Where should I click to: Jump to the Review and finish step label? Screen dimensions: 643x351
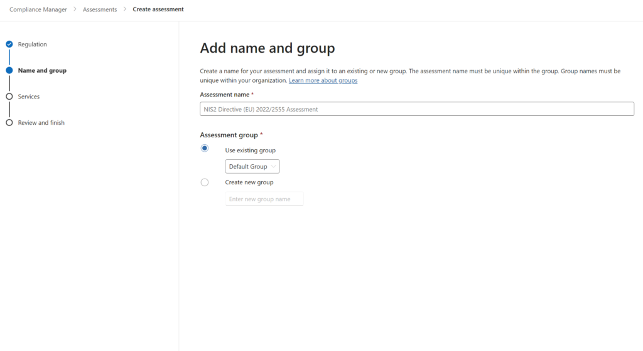(41, 123)
